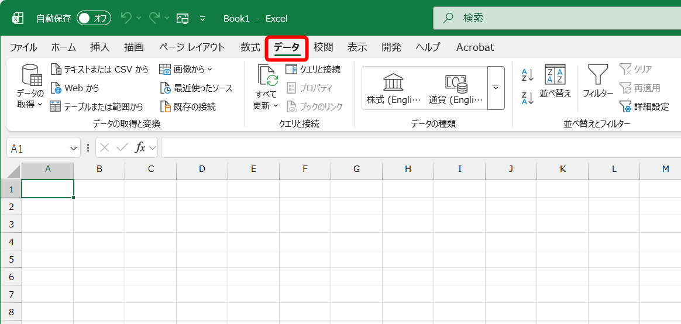Viewport: 681px width, 324px height.
Task: Click the formula bar input area
Action: [421, 148]
